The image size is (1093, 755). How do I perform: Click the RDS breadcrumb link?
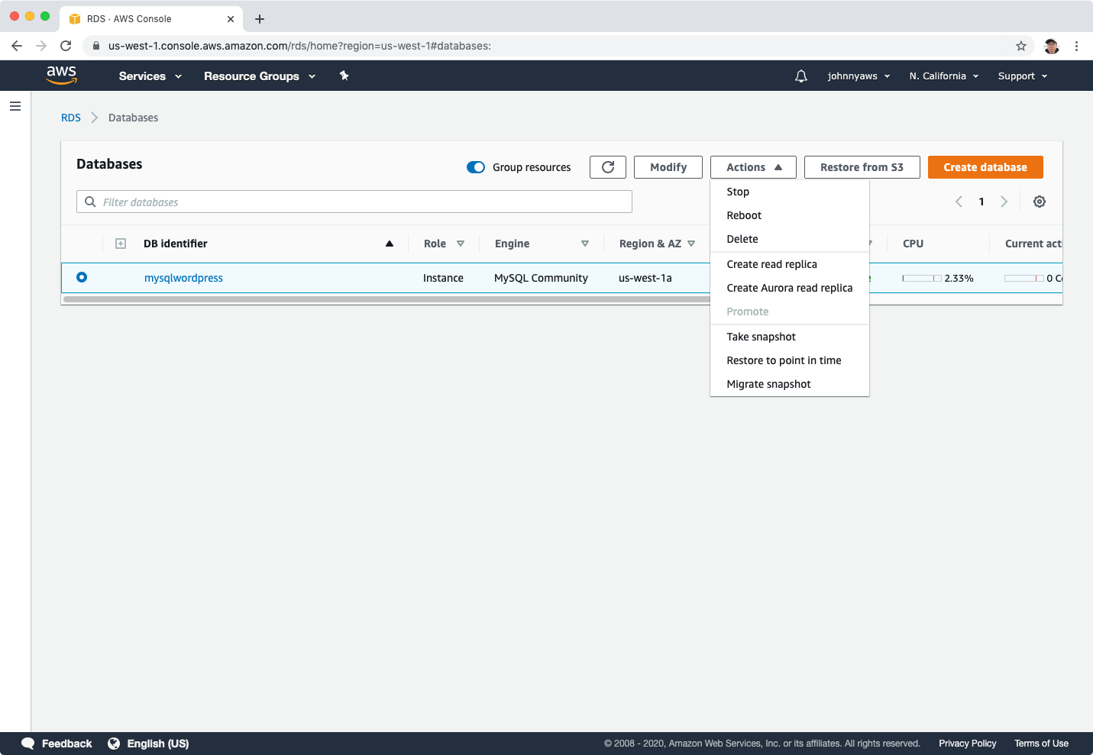coord(71,118)
